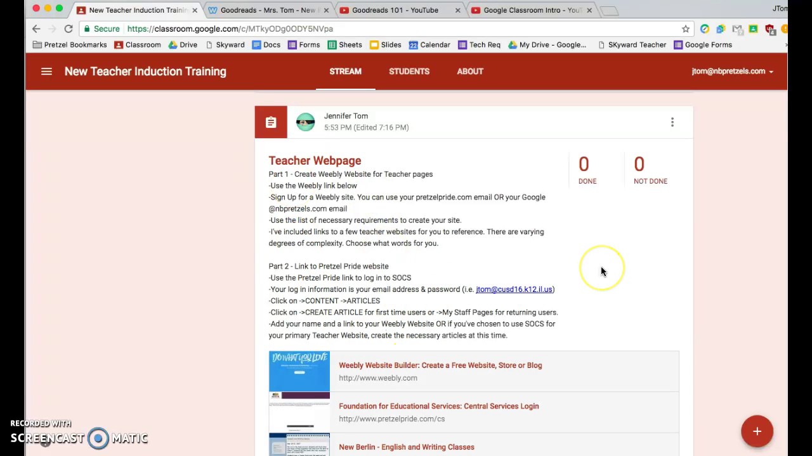The width and height of the screenshot is (812, 456).
Task: Open Classroom bookmark in bookmarks bar
Action: click(x=137, y=45)
